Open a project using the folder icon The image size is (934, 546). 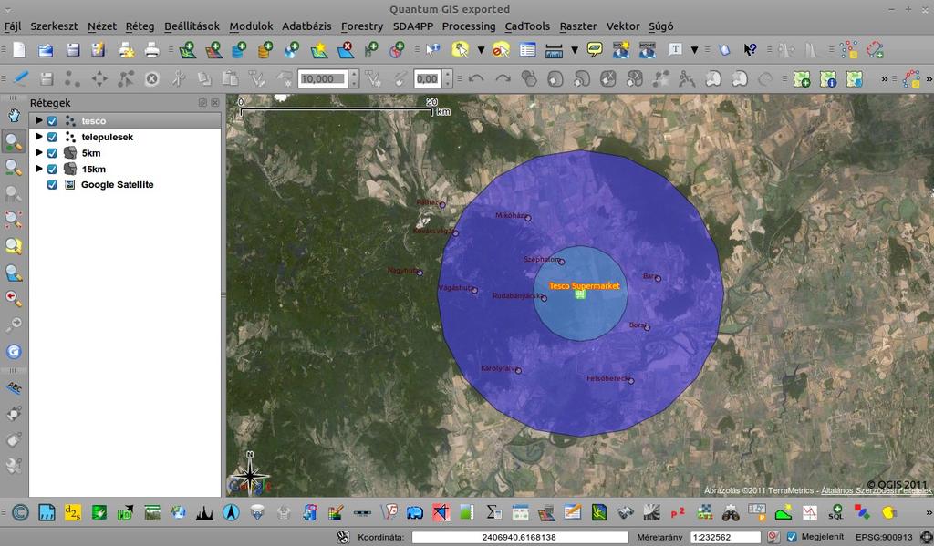tap(46, 50)
